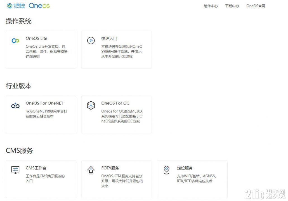Click the CMS工作台 monitor icon
The width and height of the screenshot is (288, 201).
click(x=15, y=170)
